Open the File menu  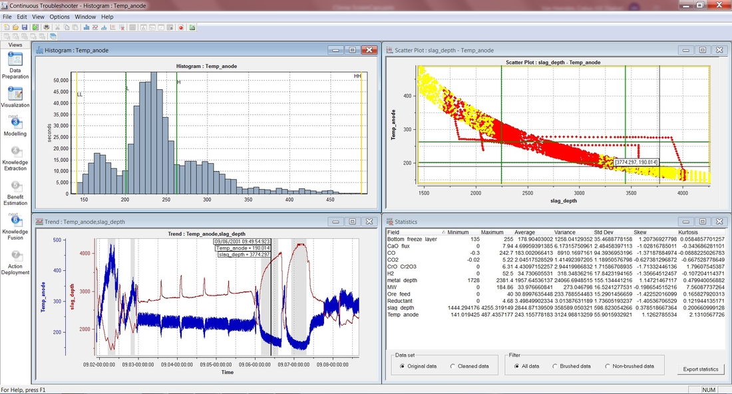tap(7, 17)
